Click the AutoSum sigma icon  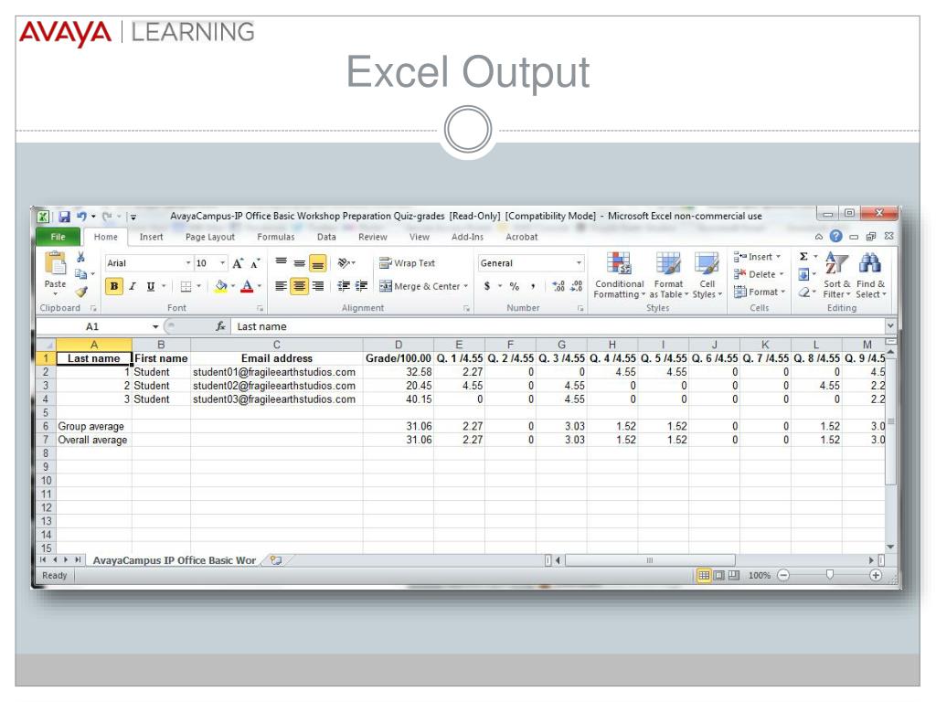[803, 257]
